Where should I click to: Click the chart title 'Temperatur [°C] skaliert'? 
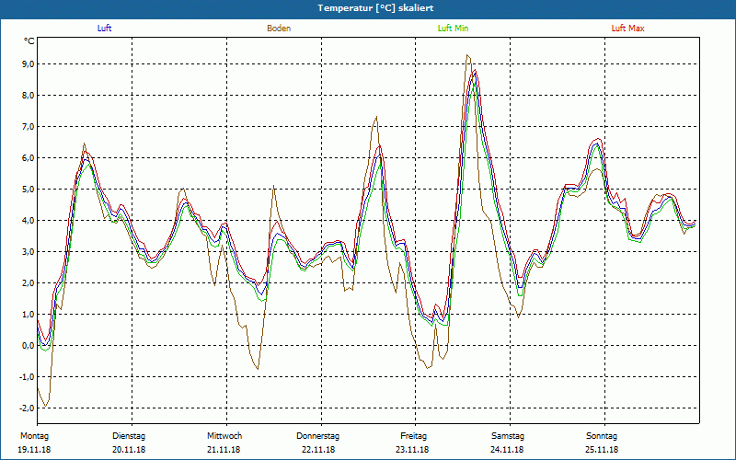[375, 8]
